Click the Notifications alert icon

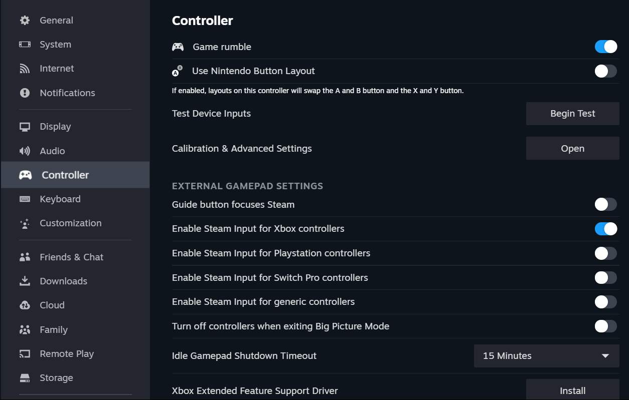pos(25,93)
